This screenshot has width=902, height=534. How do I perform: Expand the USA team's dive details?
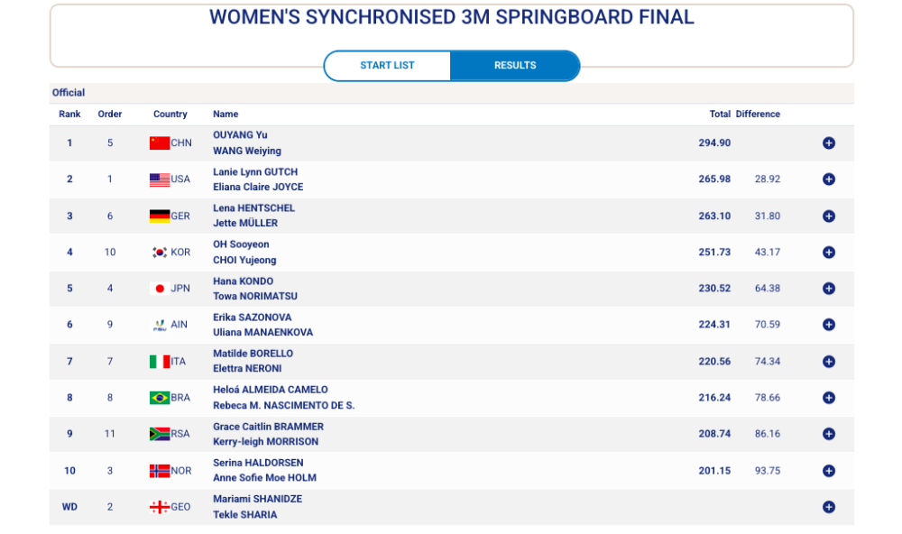(828, 180)
